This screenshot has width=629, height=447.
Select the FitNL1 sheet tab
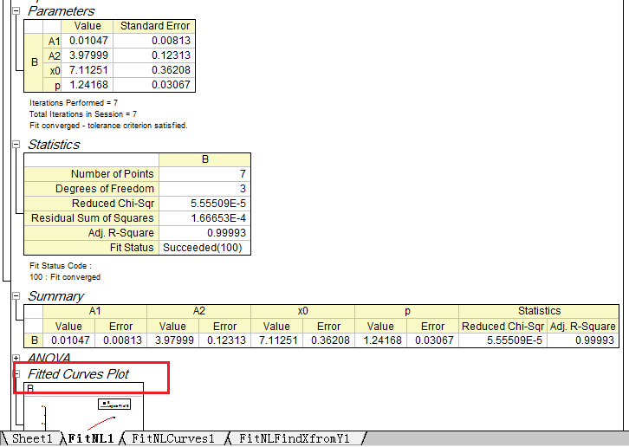coord(91,439)
